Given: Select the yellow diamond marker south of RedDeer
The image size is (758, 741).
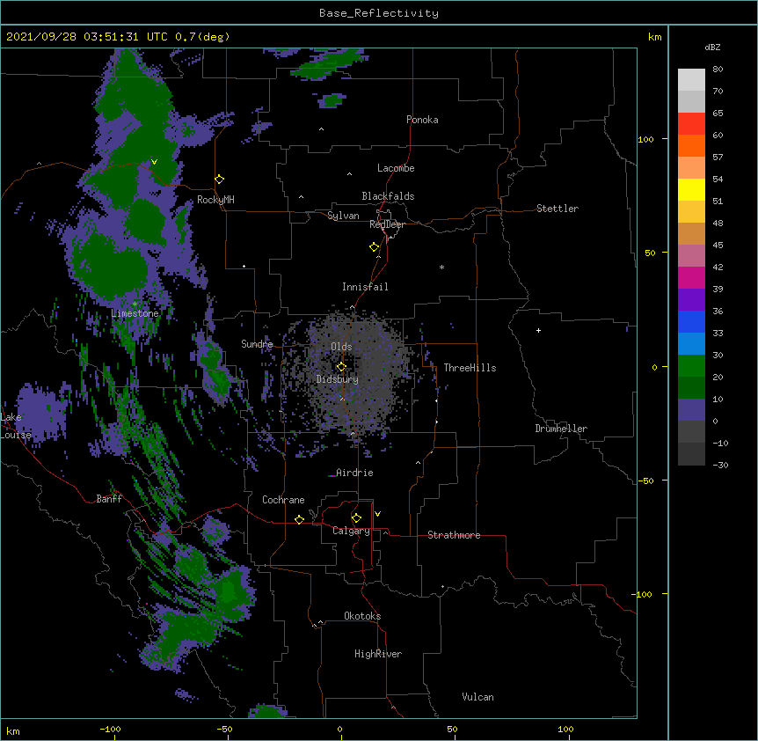Looking at the screenshot, I should tap(375, 247).
